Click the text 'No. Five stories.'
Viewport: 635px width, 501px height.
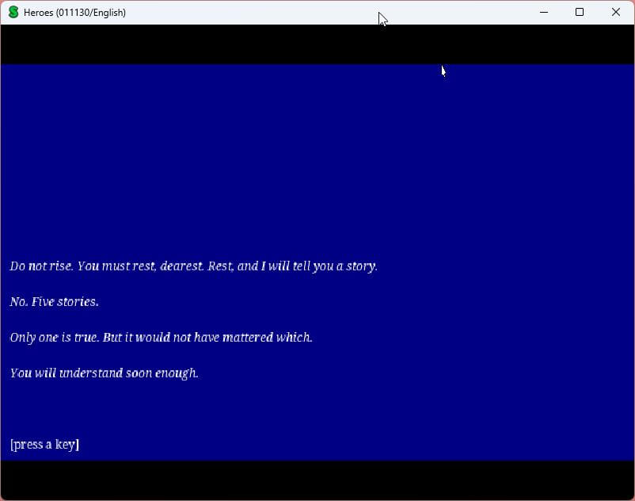(x=55, y=301)
